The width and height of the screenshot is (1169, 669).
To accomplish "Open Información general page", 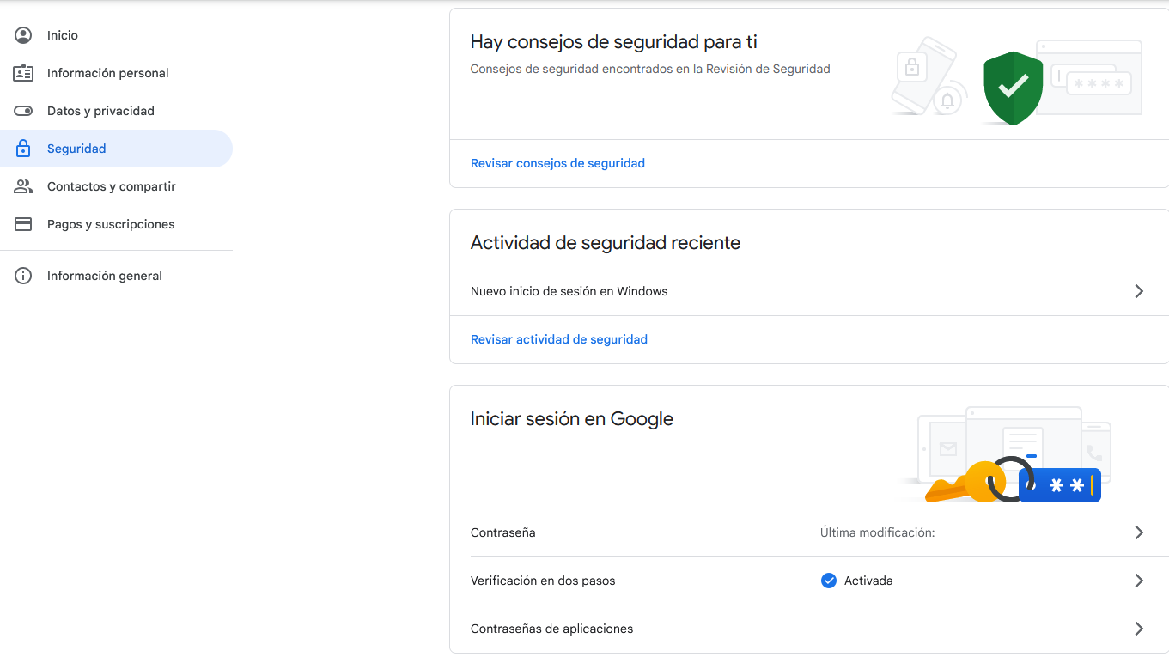I will click(117, 276).
